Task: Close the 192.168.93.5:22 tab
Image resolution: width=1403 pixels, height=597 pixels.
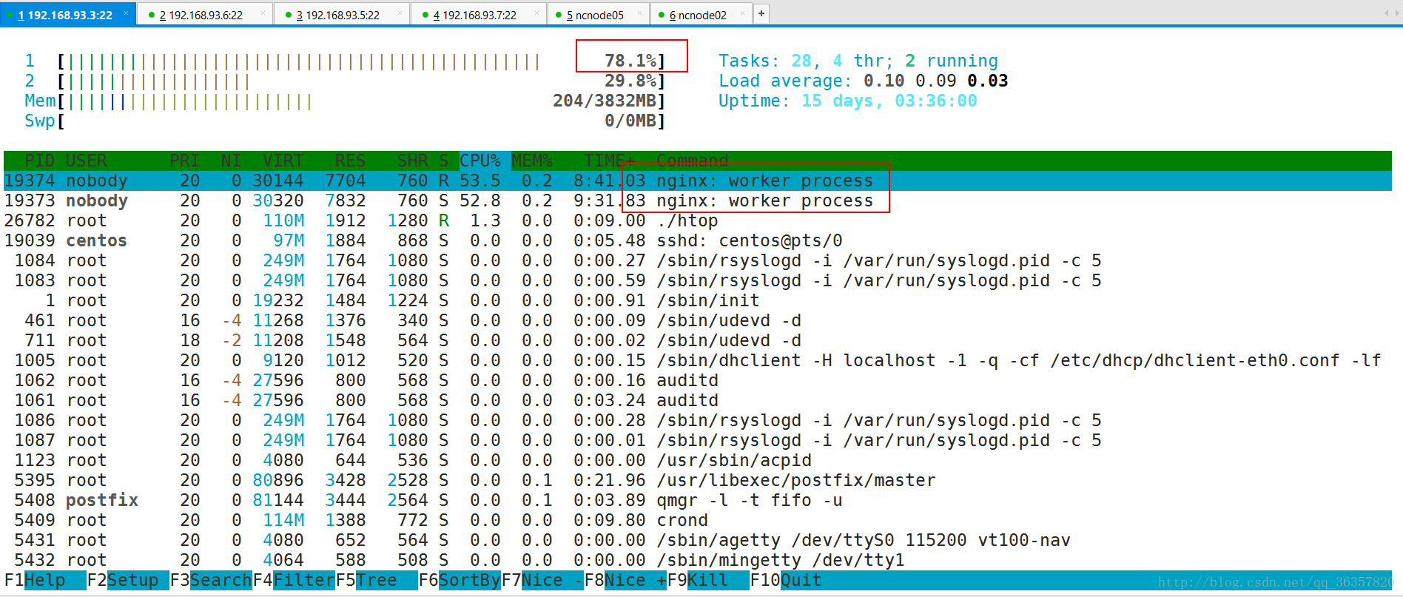Action: coord(400,13)
